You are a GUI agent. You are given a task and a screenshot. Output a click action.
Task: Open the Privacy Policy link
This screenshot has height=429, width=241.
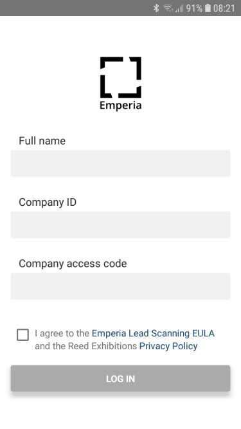(x=168, y=346)
